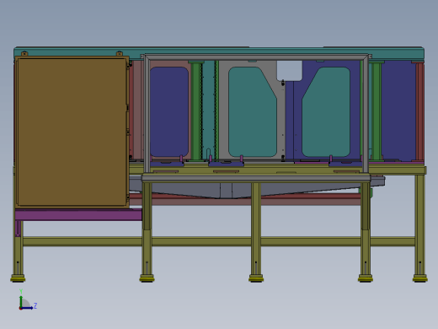Click the blue Z axis arrow
The height and width of the screenshot is (329, 438).
(27, 308)
